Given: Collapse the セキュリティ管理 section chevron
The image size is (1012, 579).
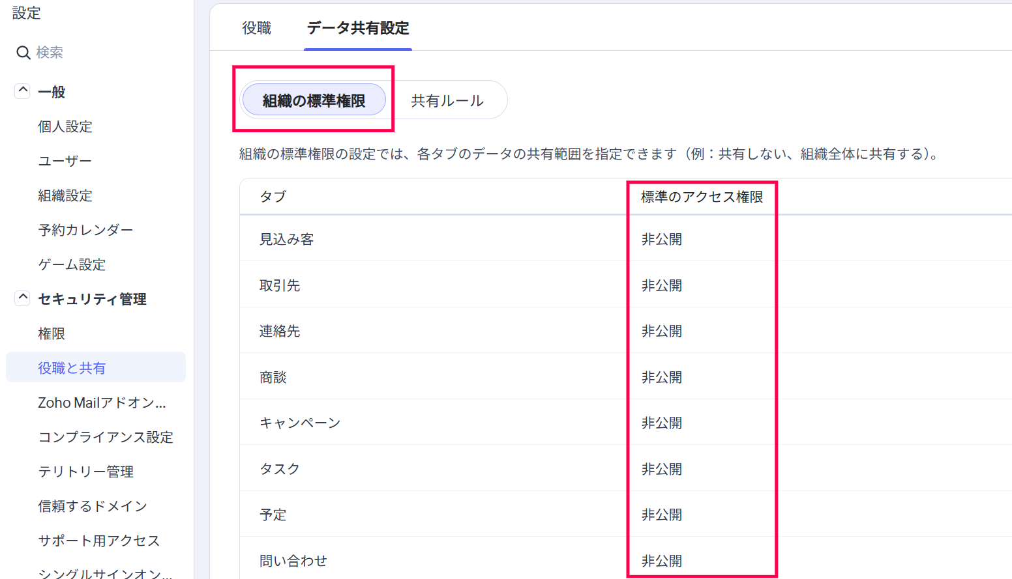Looking at the screenshot, I should (23, 298).
